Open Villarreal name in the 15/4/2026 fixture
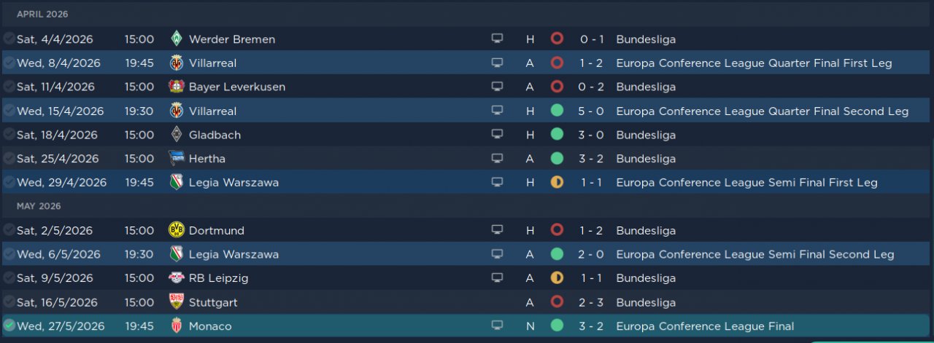Image resolution: width=934 pixels, height=343 pixels. 212,111
